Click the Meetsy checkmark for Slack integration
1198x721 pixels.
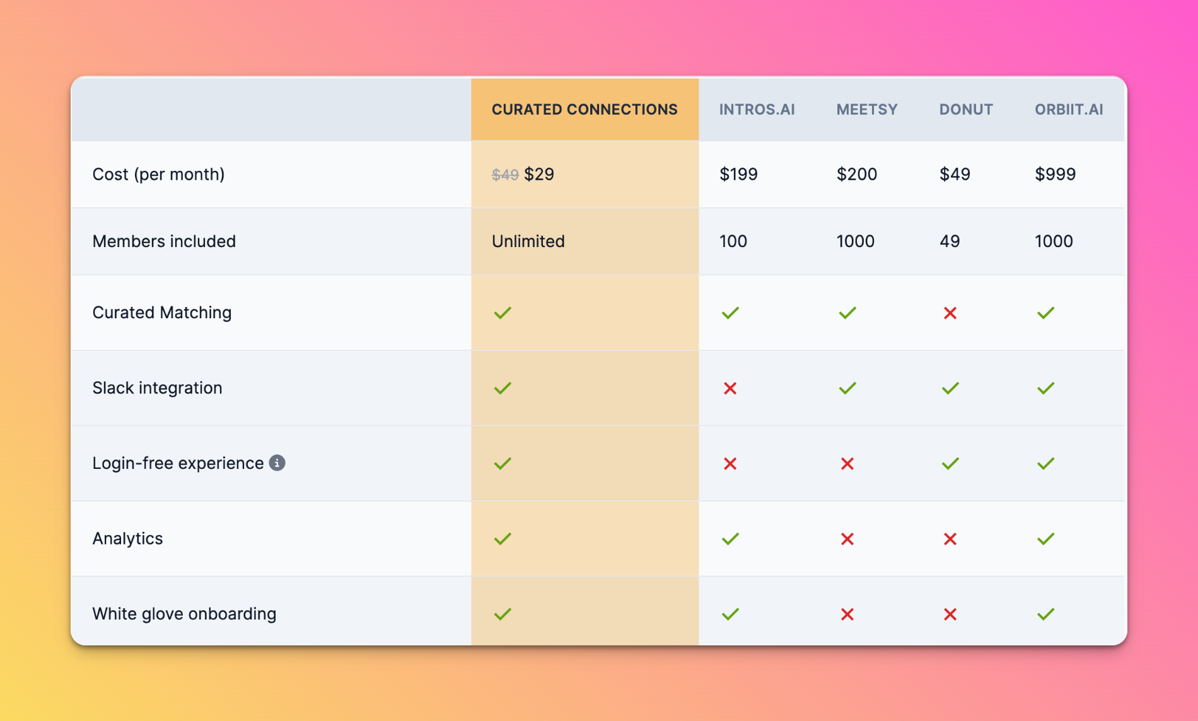click(847, 388)
